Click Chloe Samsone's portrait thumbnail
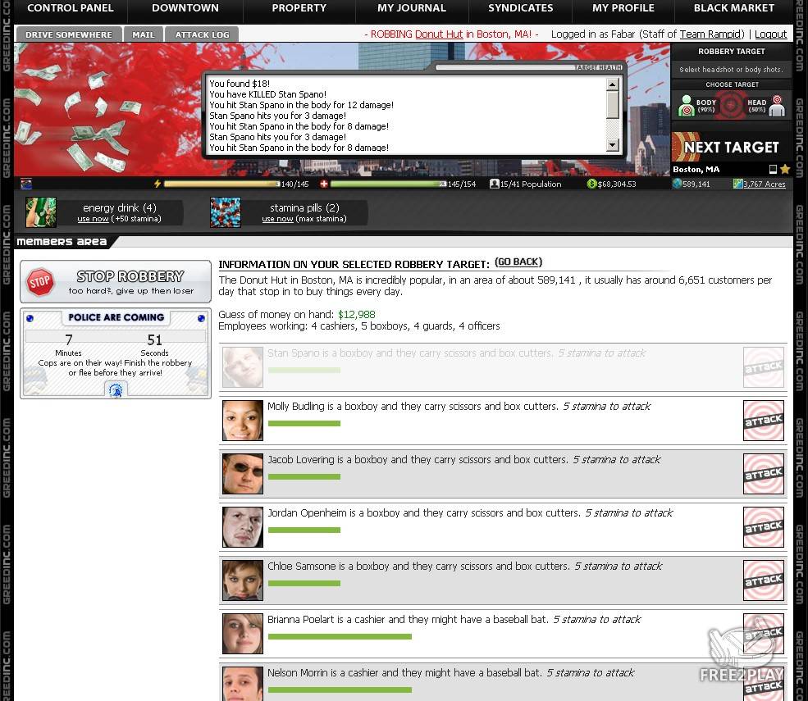808x701 pixels. (x=243, y=580)
